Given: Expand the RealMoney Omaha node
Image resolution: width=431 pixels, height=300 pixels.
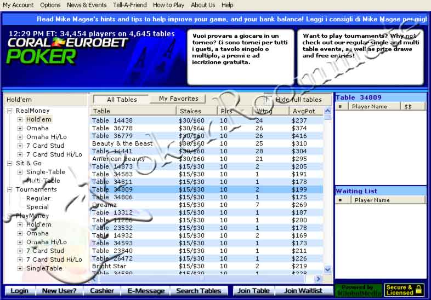Looking at the screenshot, I should pos(20,128).
